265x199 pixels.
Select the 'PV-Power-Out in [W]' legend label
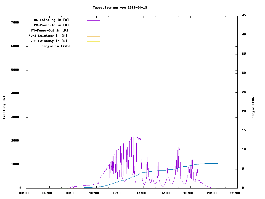(x=49, y=30)
